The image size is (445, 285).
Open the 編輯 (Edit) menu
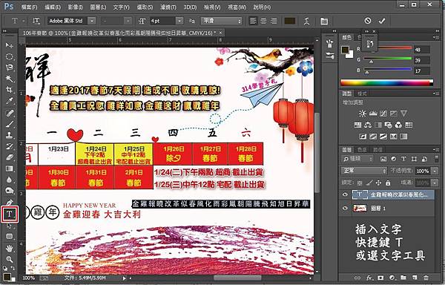click(x=53, y=7)
